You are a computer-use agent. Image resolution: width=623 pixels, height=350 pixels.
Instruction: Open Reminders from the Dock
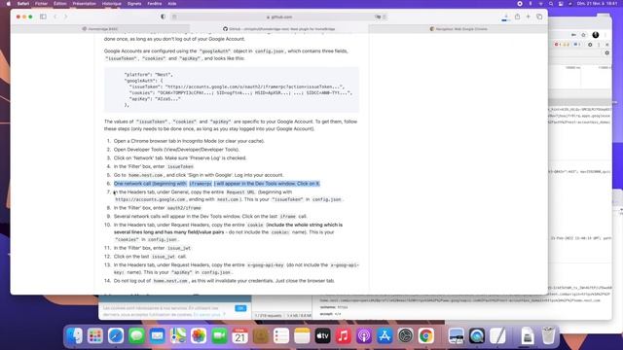click(281, 336)
